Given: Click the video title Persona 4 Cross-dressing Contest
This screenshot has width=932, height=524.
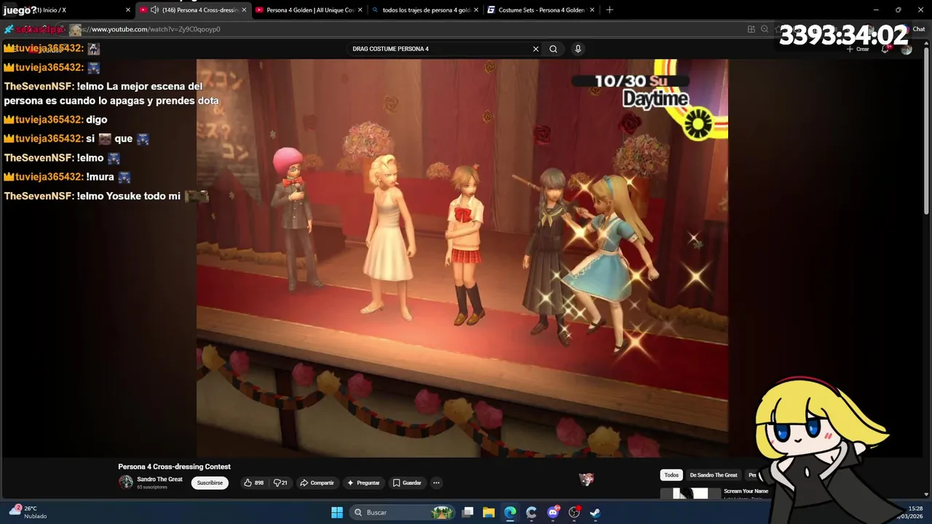Looking at the screenshot, I should coord(174,467).
